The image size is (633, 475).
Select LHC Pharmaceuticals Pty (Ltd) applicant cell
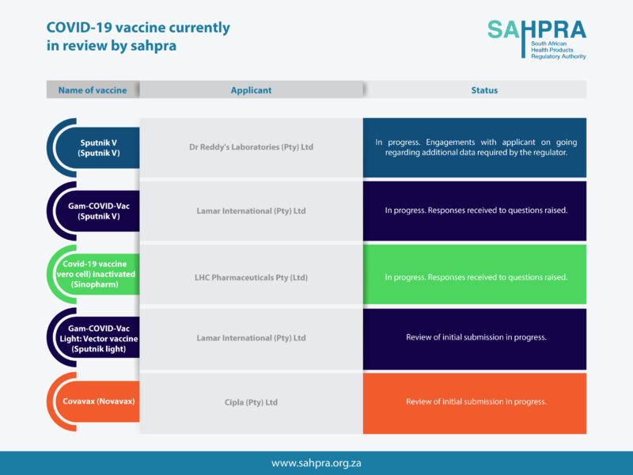click(x=251, y=277)
